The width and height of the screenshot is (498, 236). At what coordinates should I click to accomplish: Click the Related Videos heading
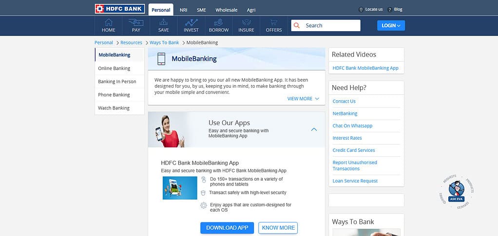point(354,54)
